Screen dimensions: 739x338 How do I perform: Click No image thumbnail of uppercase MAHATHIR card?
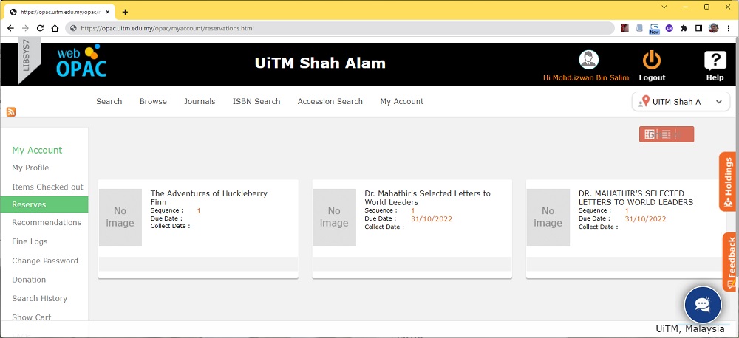tap(548, 218)
